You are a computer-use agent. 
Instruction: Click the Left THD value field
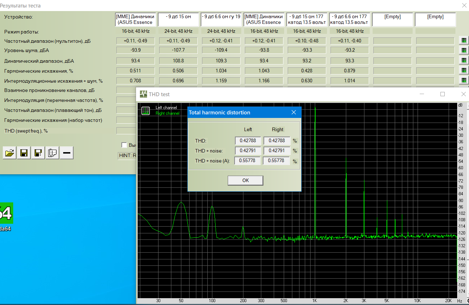pos(248,141)
